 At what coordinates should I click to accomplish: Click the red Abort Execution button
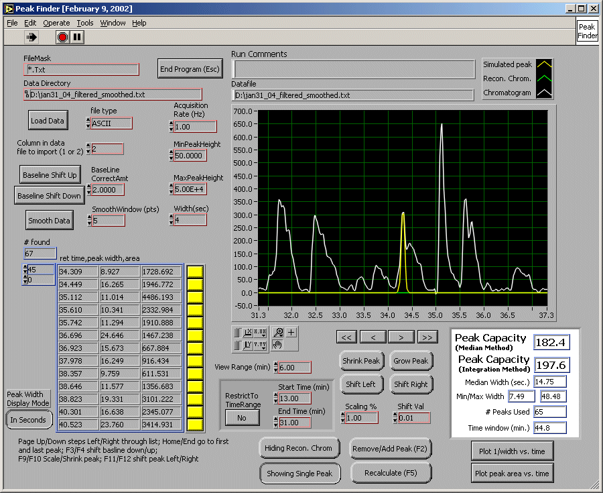click(62, 37)
